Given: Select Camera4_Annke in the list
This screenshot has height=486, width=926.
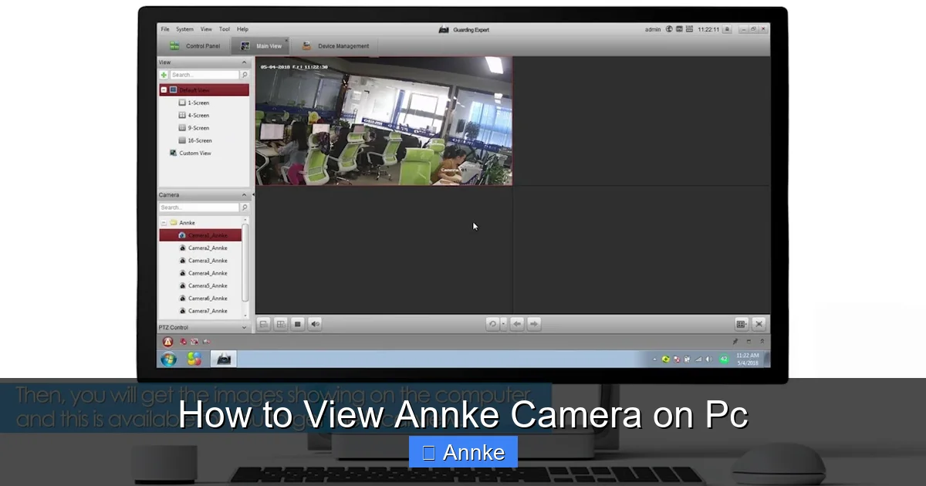Looking at the screenshot, I should 203,273.
